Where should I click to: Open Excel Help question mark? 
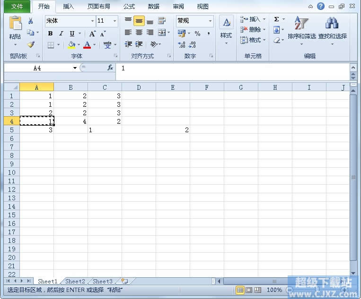(x=320, y=6)
